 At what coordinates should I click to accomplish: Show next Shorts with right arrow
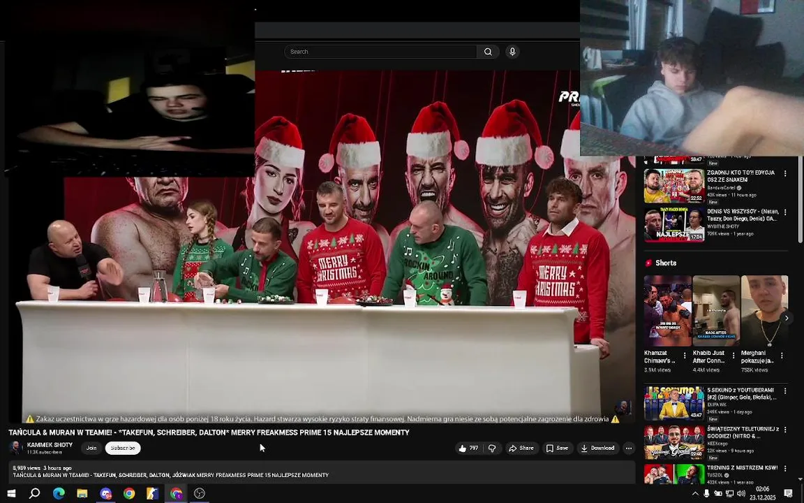[x=787, y=319]
